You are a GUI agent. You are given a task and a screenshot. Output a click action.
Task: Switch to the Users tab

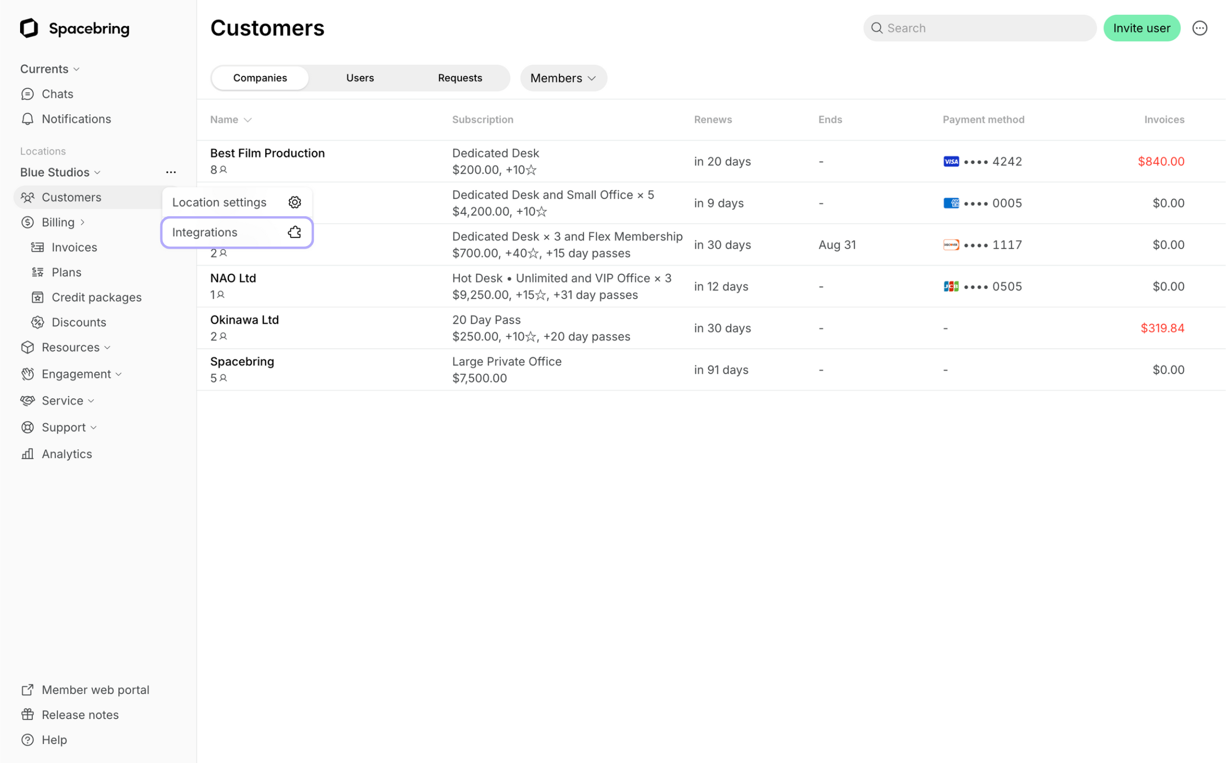[x=360, y=78]
